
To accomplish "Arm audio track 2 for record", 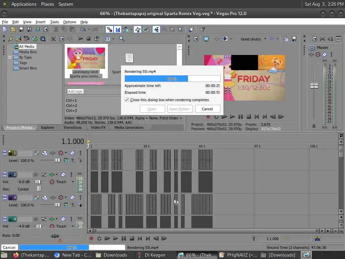I will click(x=35, y=175).
